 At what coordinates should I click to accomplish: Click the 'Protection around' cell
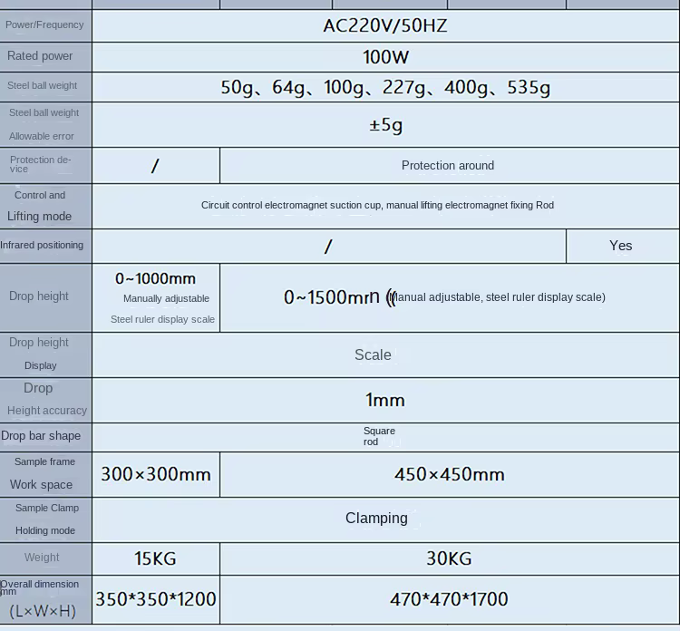pyautogui.click(x=448, y=166)
